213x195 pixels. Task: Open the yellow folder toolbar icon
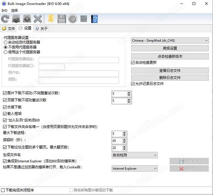click(51, 19)
